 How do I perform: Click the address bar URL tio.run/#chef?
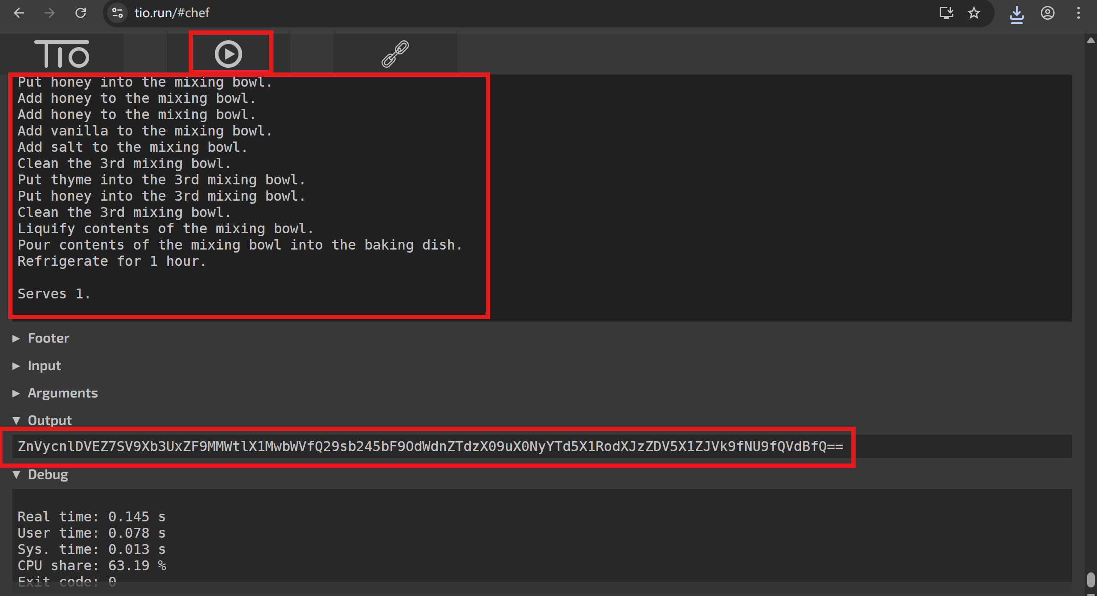tap(172, 13)
